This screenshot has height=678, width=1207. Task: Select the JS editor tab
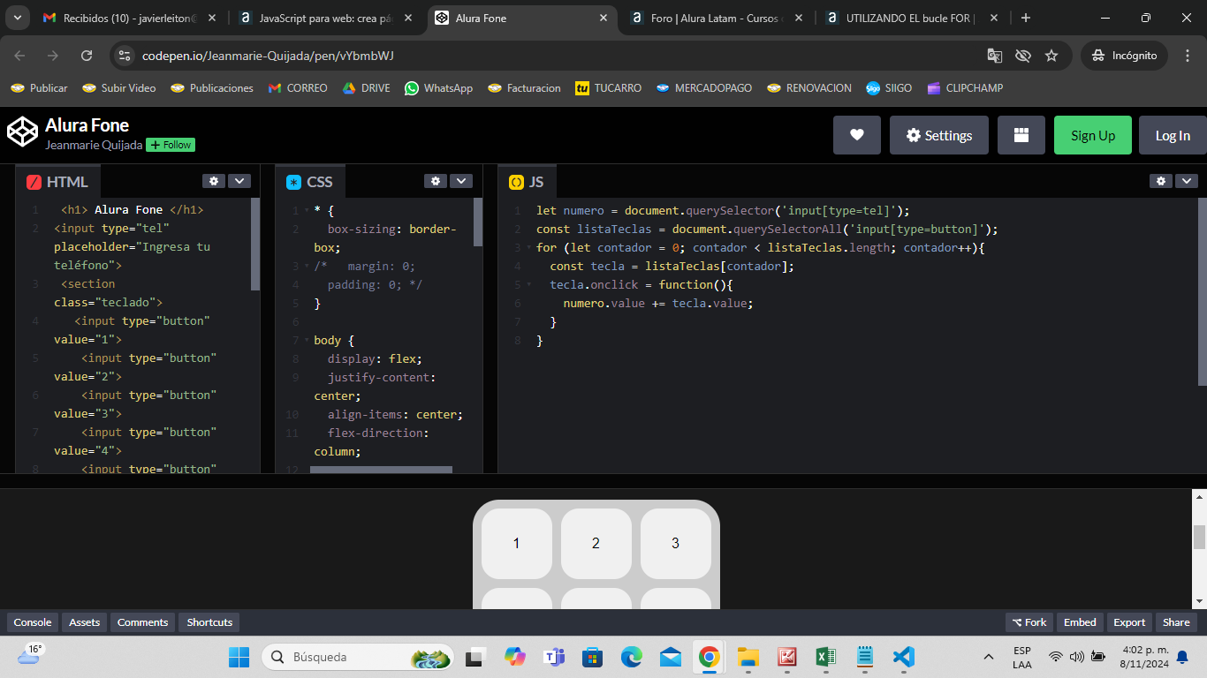click(527, 182)
